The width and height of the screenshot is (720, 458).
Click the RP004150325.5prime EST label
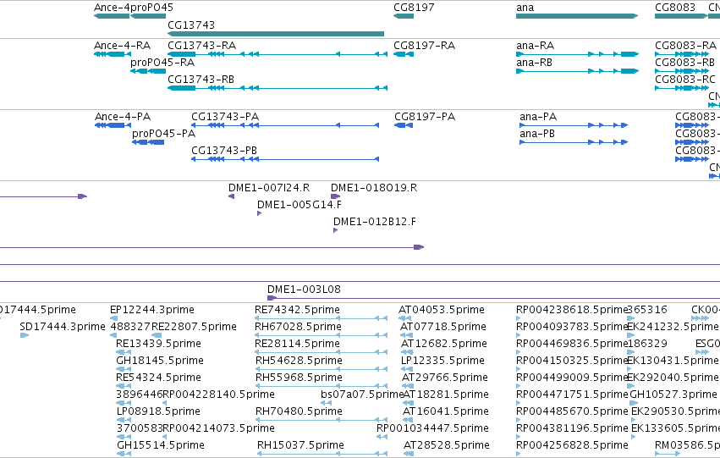(572, 361)
